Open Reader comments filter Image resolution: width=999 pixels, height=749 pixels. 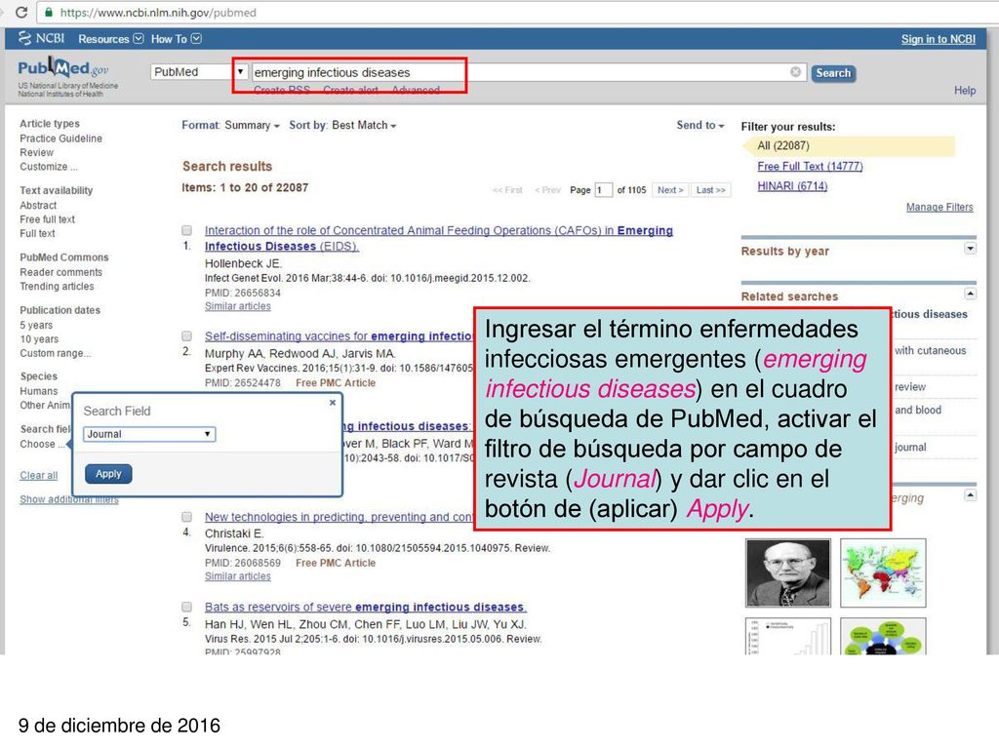[60, 272]
